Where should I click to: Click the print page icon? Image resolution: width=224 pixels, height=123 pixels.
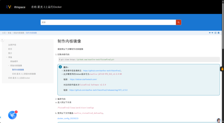215,33
